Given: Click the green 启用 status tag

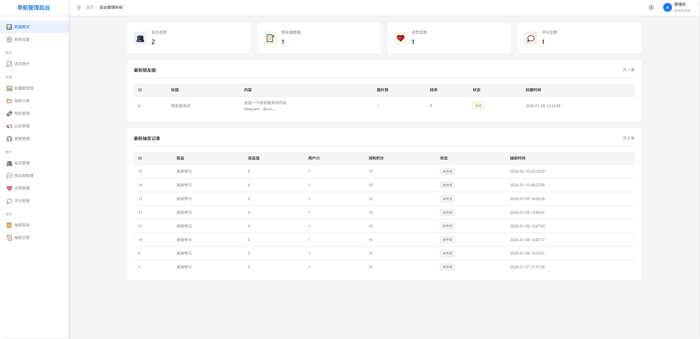Looking at the screenshot, I should pos(478,106).
